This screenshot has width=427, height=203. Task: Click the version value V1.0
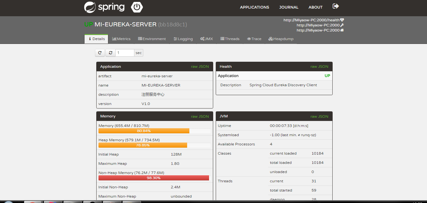[146, 104]
